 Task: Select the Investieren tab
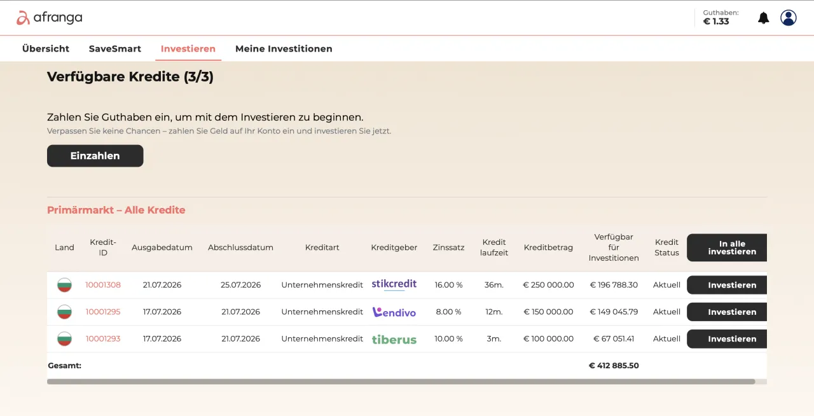[188, 48]
